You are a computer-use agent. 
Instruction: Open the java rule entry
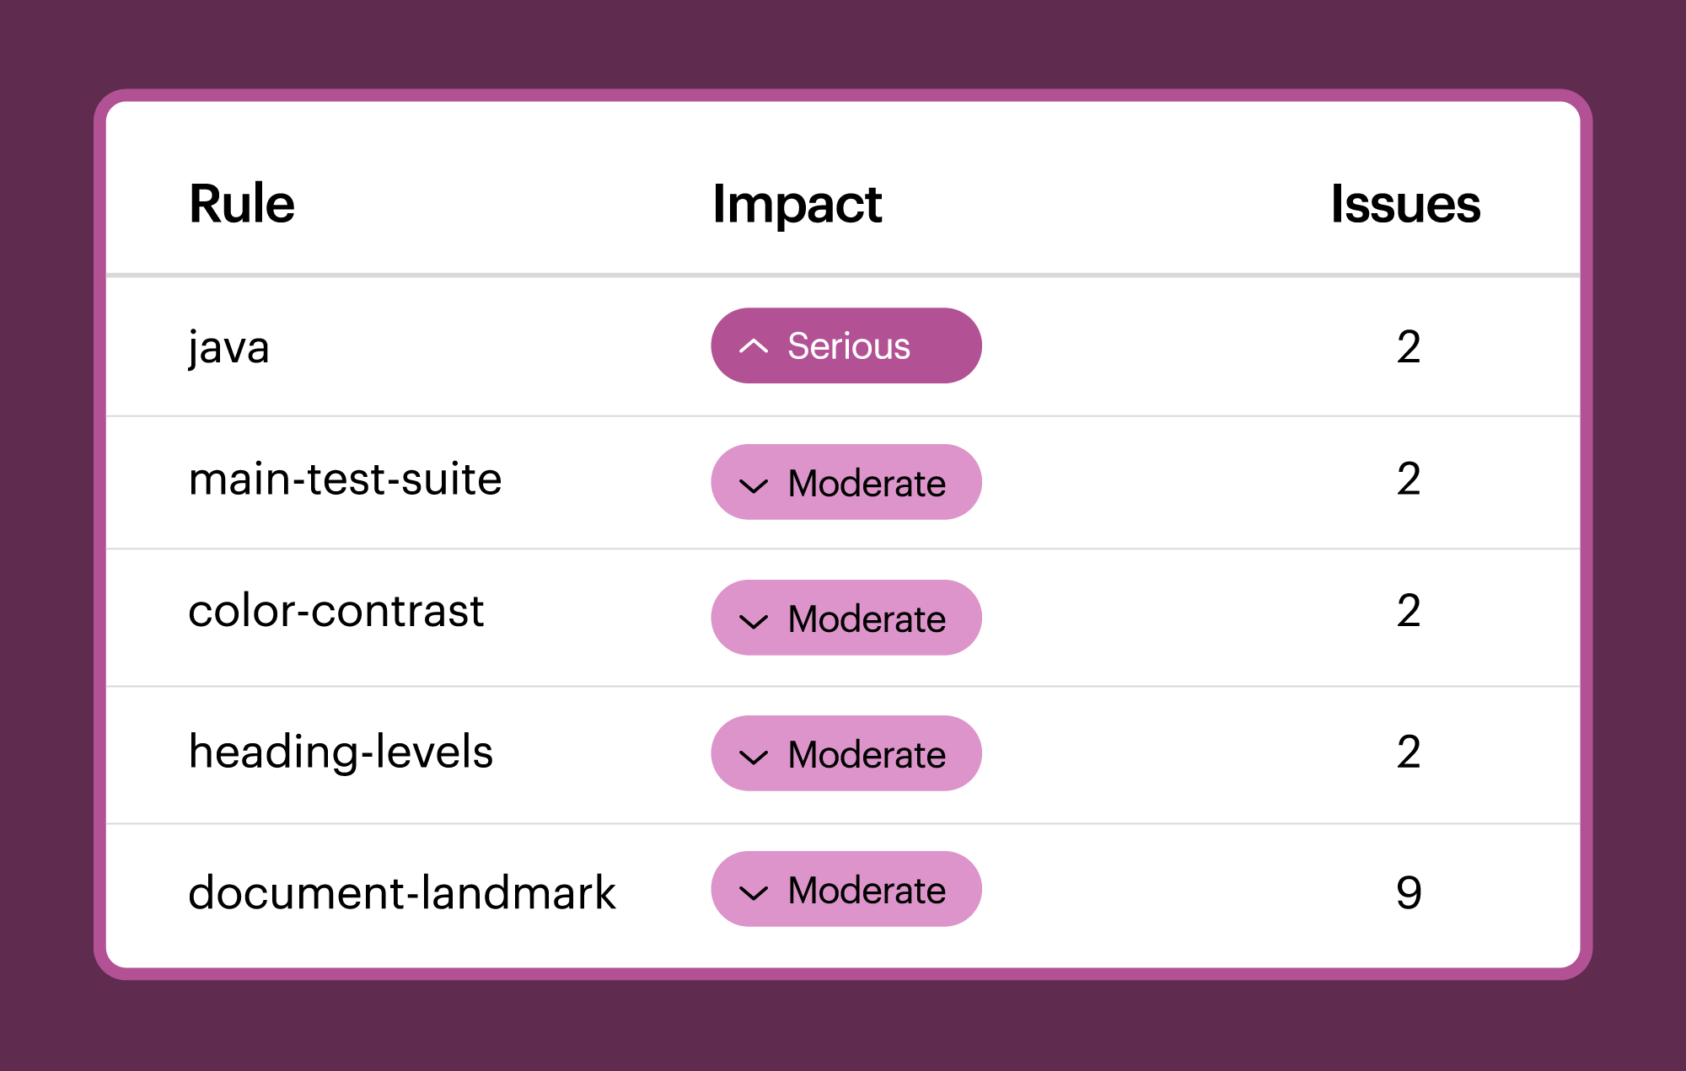coord(228,345)
